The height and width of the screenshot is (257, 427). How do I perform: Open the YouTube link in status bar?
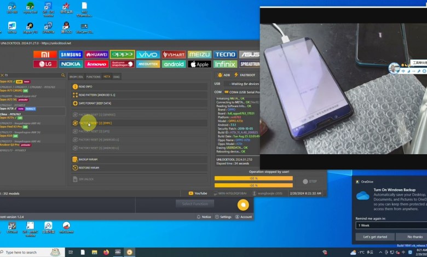198,194
